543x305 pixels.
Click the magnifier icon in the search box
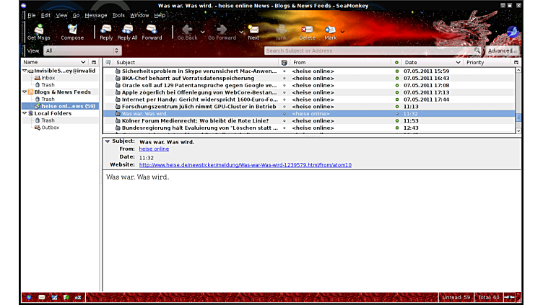point(477,51)
